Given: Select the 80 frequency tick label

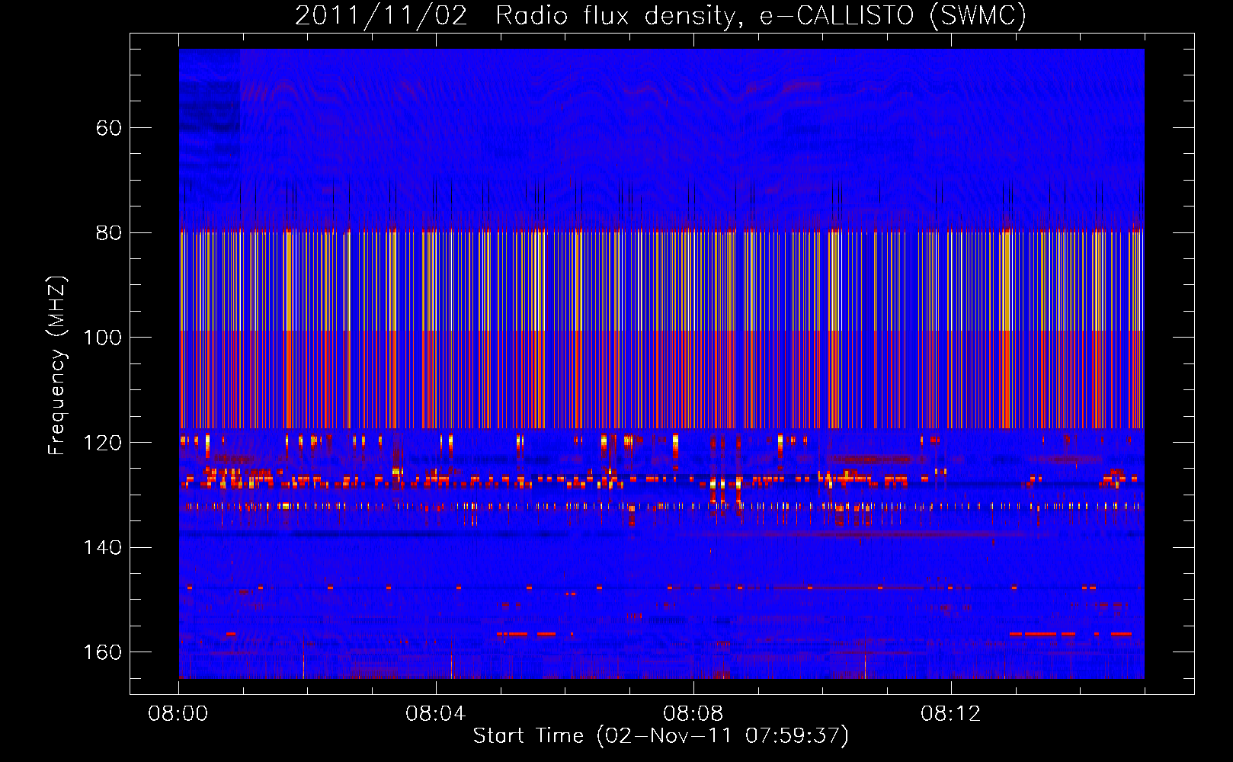Looking at the screenshot, I should pyautogui.click(x=109, y=232).
